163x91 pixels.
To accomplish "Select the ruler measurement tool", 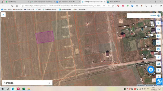I will tap(158, 29).
